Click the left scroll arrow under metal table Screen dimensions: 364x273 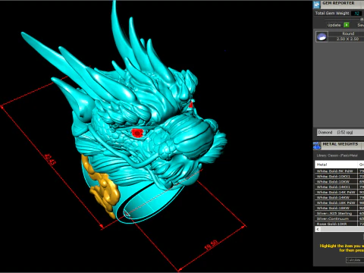318,229
